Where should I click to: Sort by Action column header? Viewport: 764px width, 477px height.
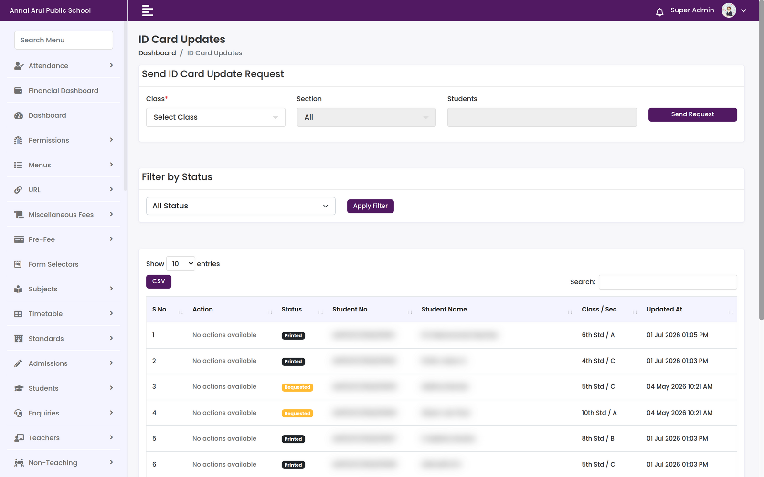coord(231,310)
